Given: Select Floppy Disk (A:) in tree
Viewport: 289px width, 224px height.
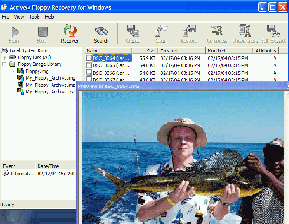Looking at the screenshot, I should click(34, 57).
